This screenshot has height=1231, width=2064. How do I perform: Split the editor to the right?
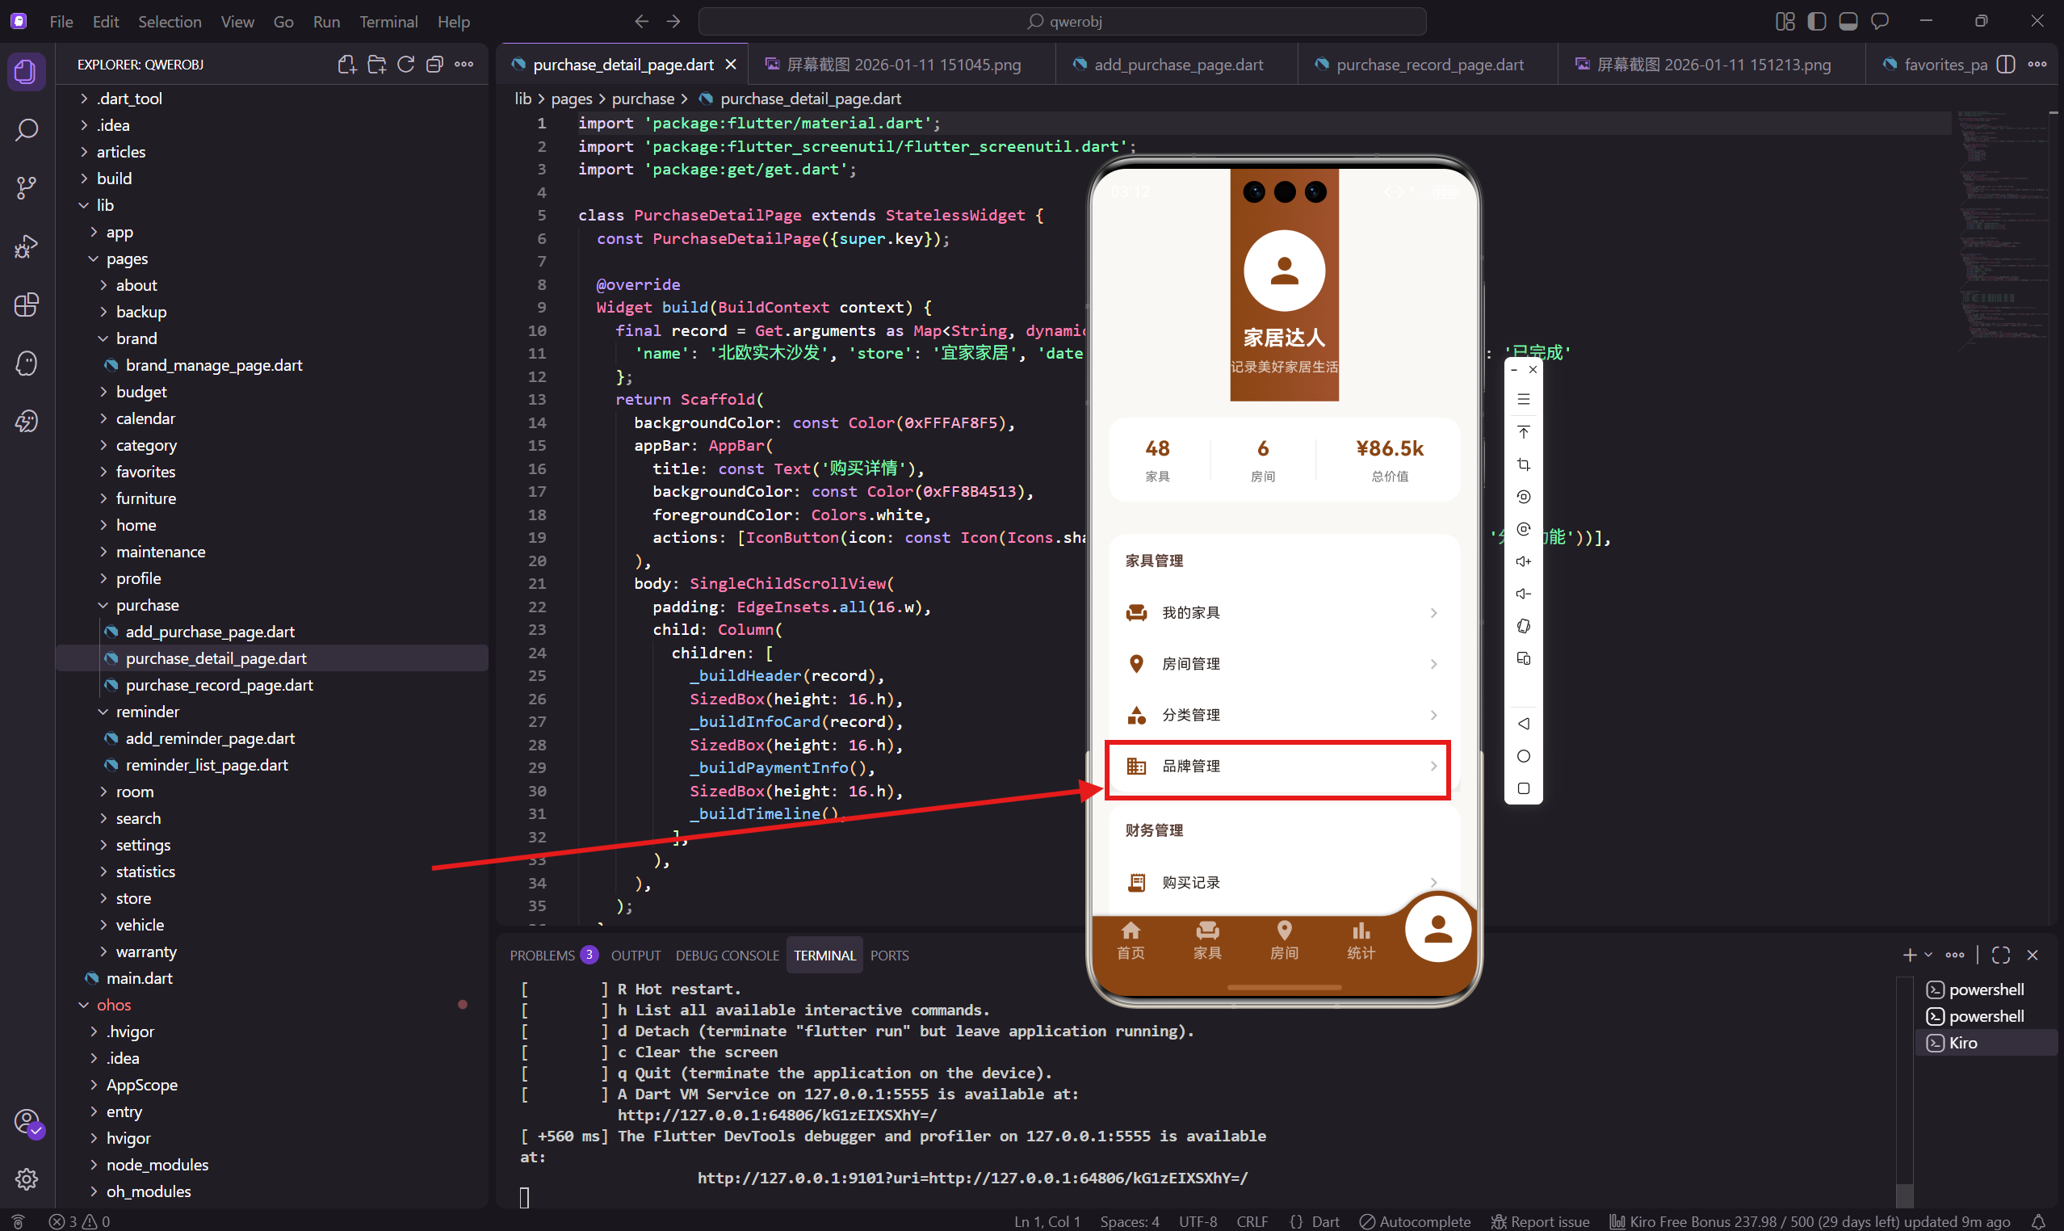[2005, 65]
